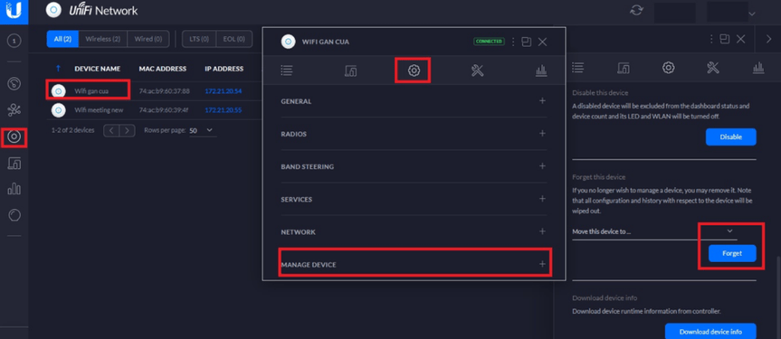This screenshot has height=339, width=781.
Task: Open the Dashboard sidebar icon
Action: click(14, 84)
